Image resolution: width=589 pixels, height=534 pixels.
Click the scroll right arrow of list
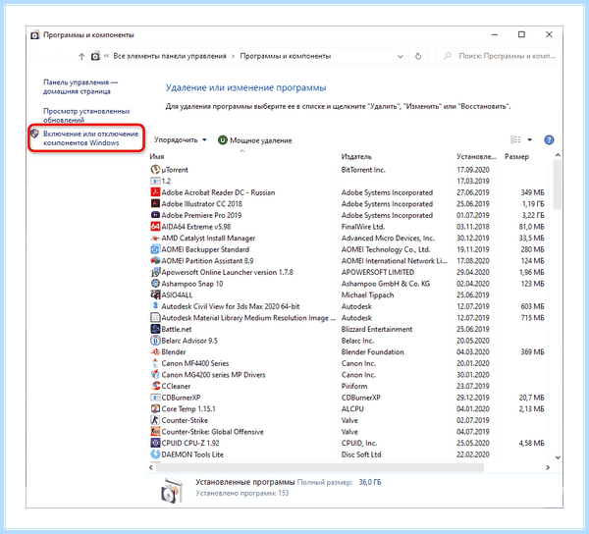coord(548,467)
